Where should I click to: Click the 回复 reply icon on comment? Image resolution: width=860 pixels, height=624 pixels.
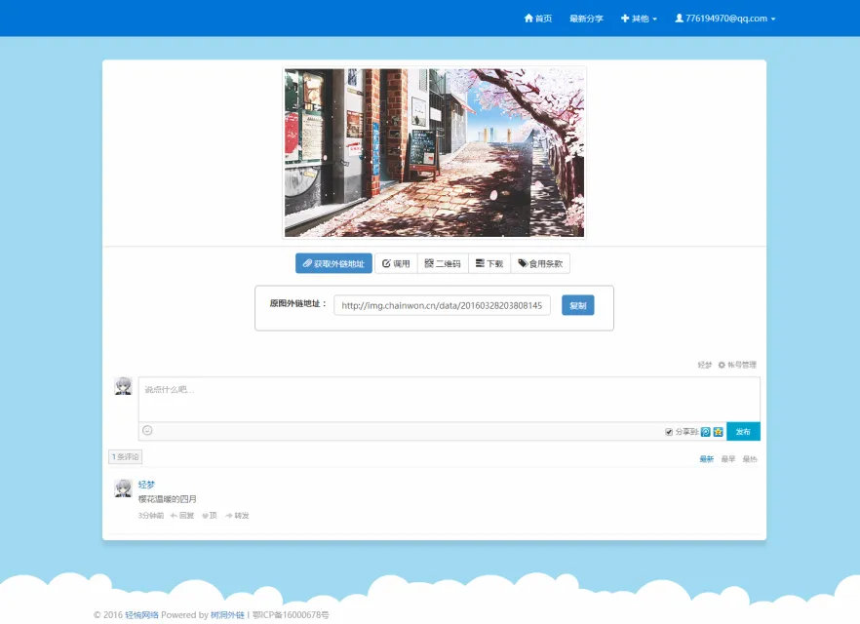tap(182, 516)
